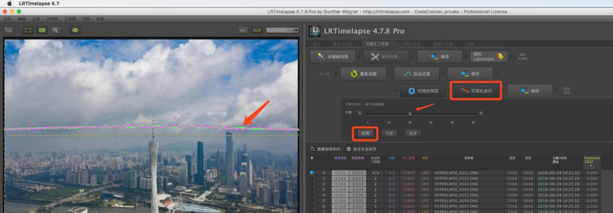Image resolution: width=613 pixels, height=213 pixels.
Task: Click the keyframe diamond in row 2
Action: (x=312, y=183)
